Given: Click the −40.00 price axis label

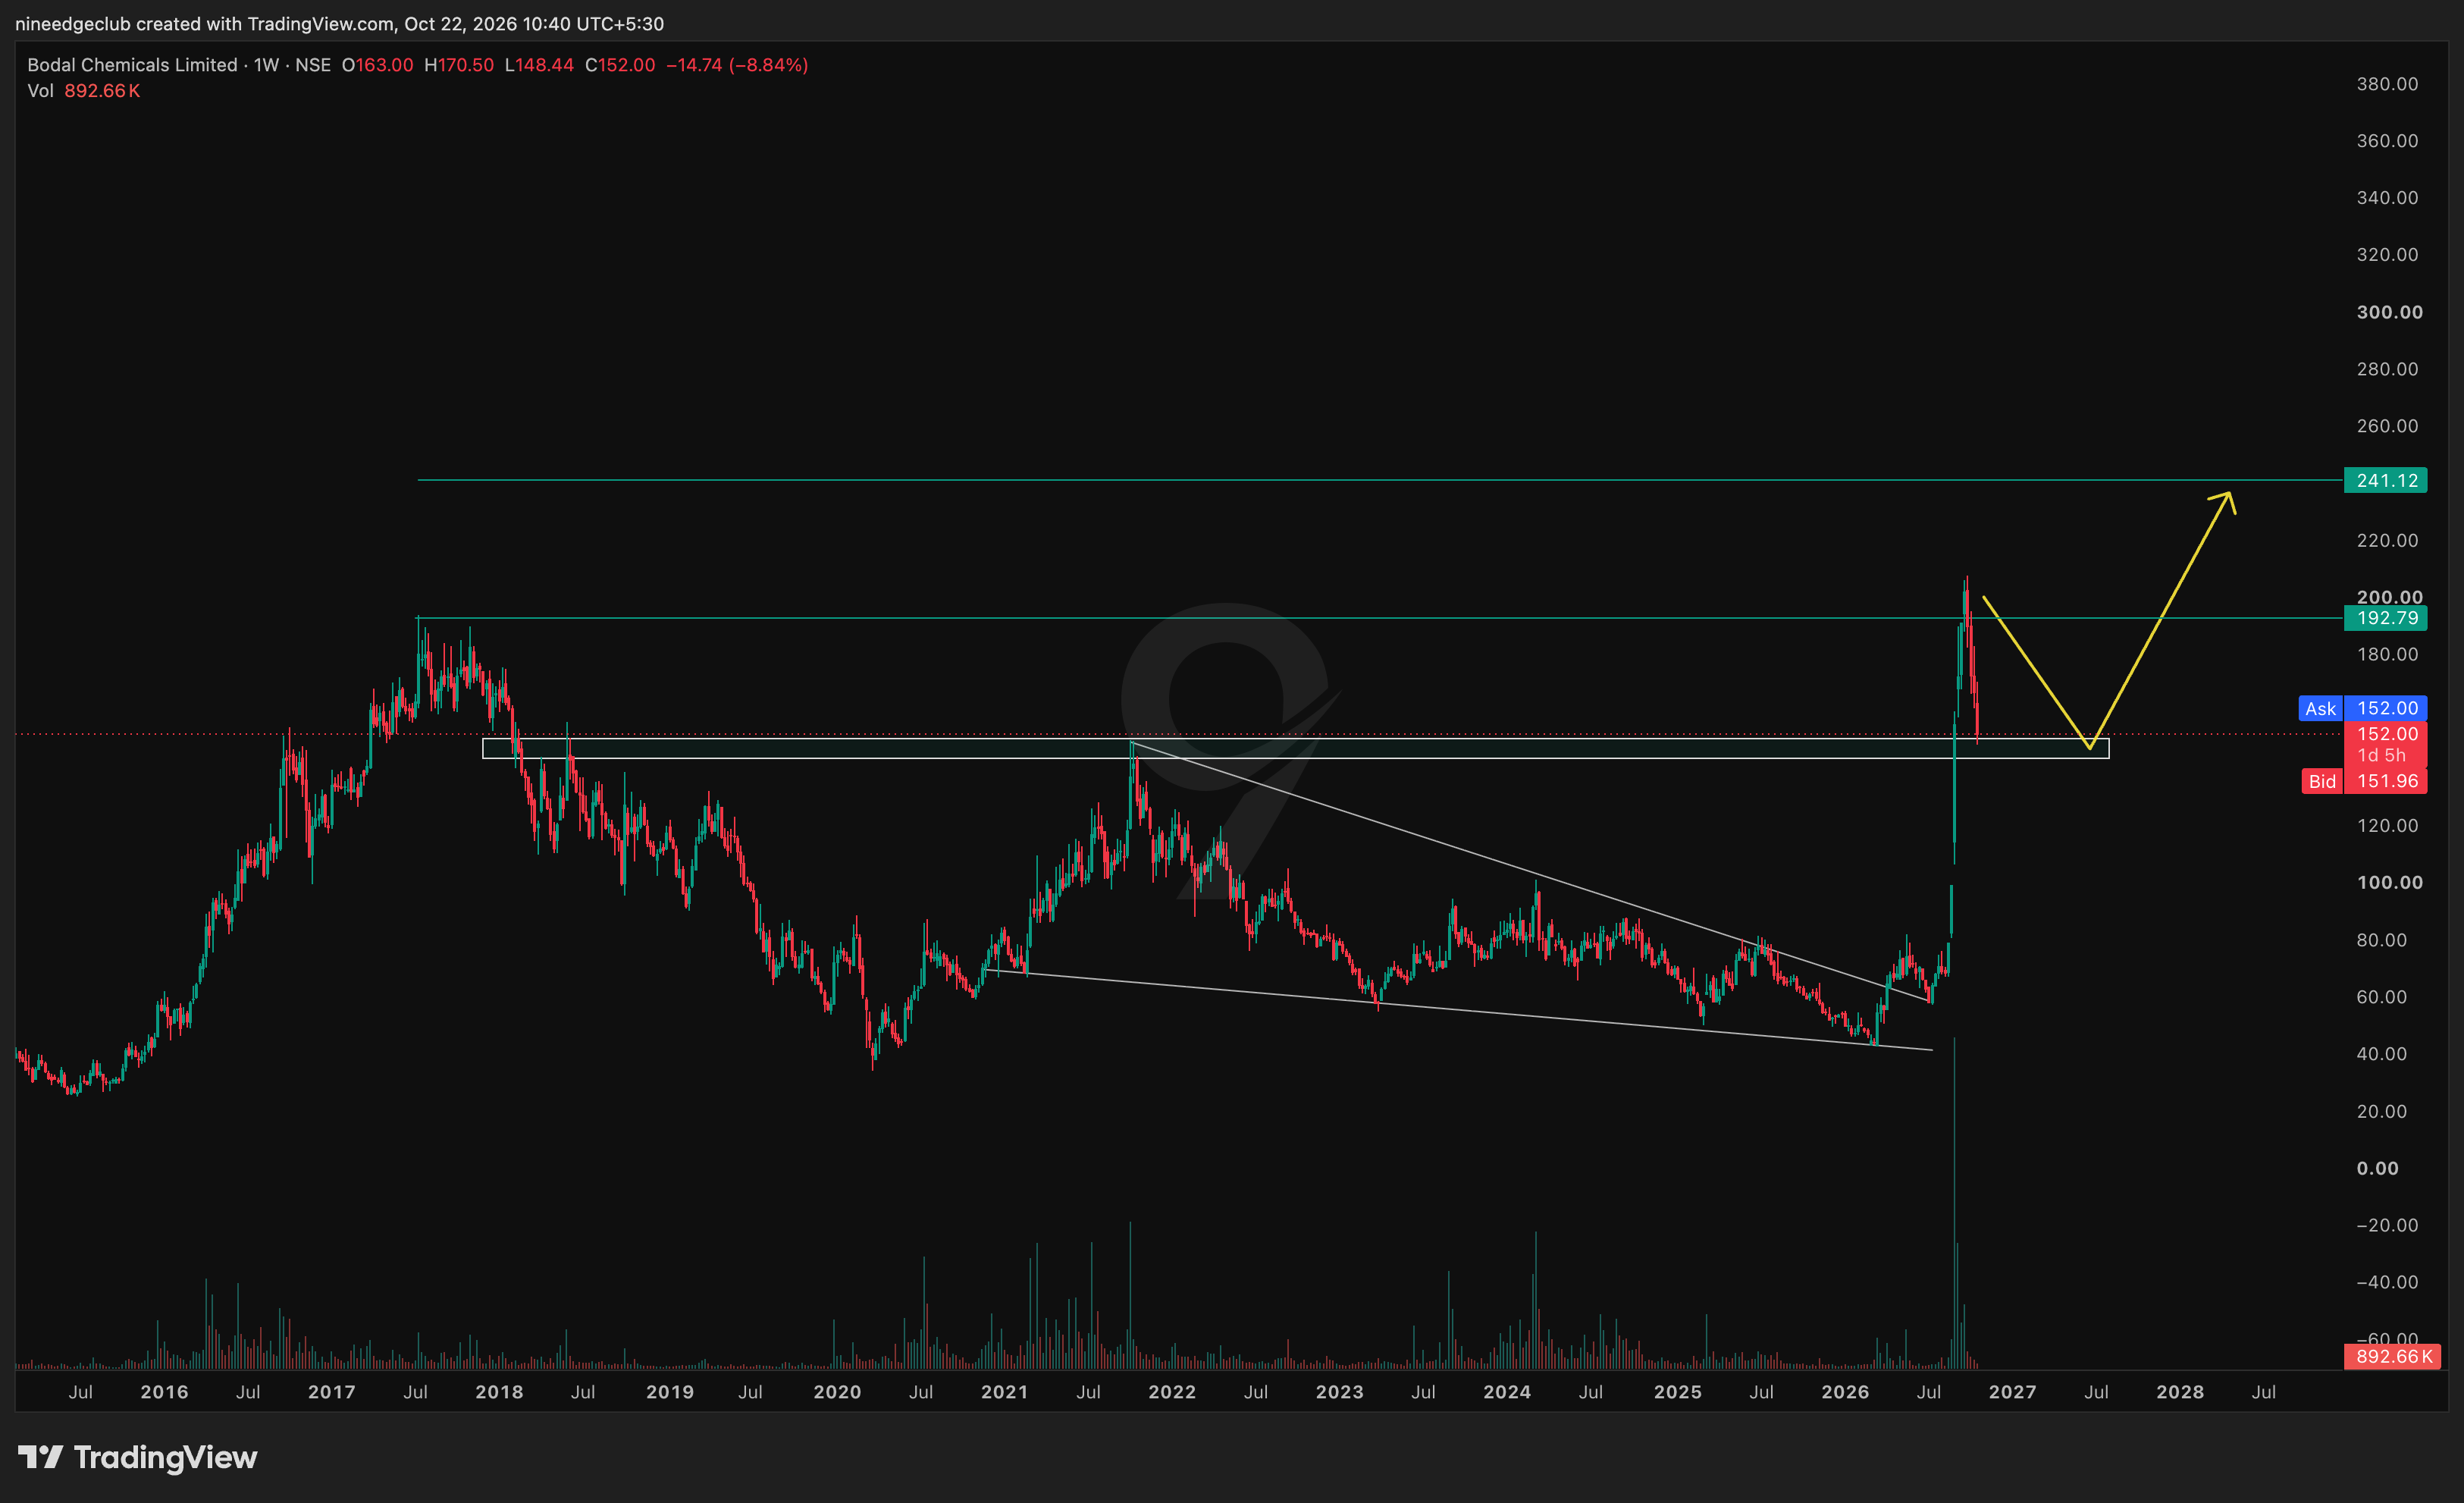Looking at the screenshot, I should click(2387, 1282).
